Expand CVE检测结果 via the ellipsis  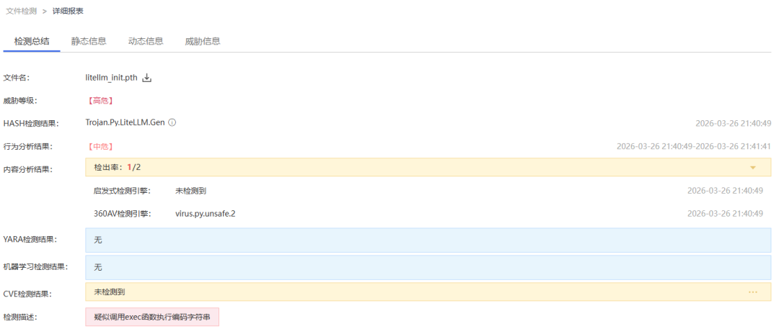(x=753, y=292)
